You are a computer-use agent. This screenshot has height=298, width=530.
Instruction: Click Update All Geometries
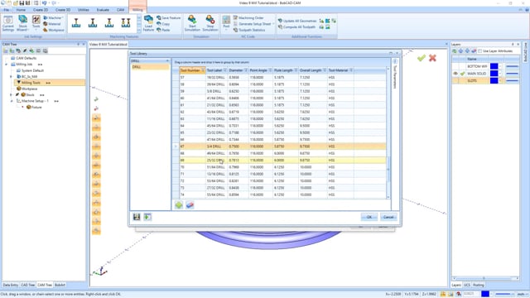(x=297, y=21)
